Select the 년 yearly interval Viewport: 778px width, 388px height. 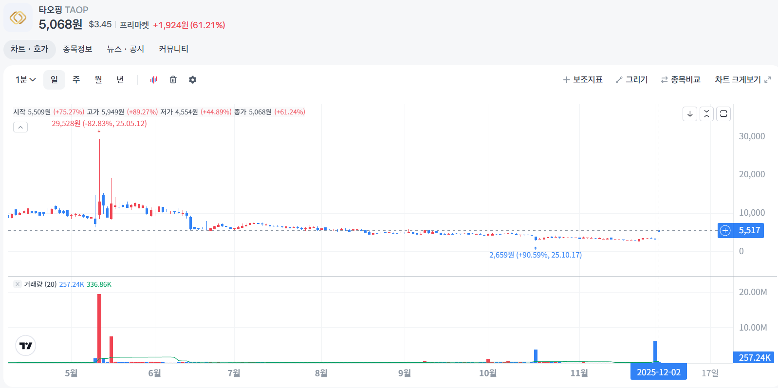tap(120, 80)
